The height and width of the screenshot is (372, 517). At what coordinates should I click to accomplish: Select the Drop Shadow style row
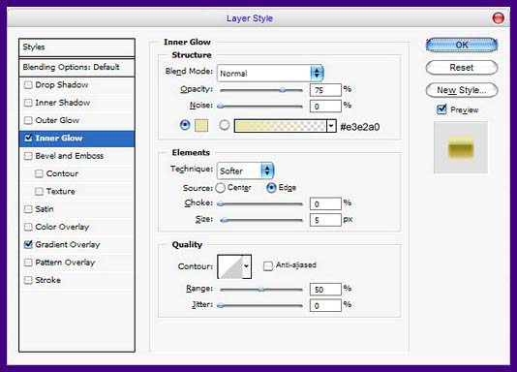coord(76,85)
